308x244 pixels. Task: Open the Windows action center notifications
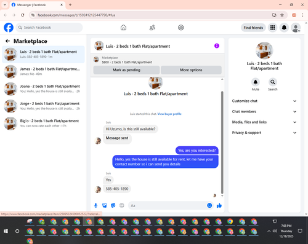coord(300,231)
